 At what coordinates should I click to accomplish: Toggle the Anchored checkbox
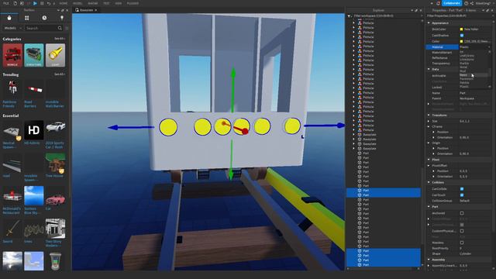click(462, 213)
